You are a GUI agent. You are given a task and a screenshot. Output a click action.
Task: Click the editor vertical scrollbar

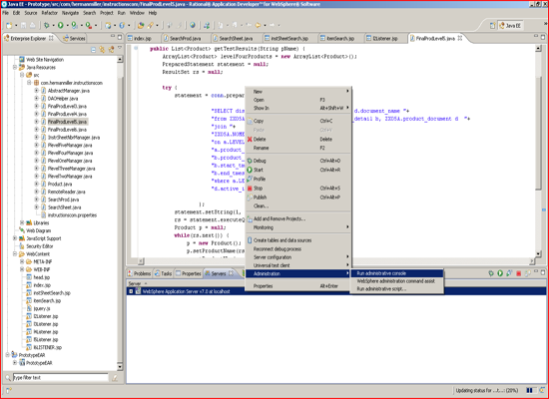[538, 152]
